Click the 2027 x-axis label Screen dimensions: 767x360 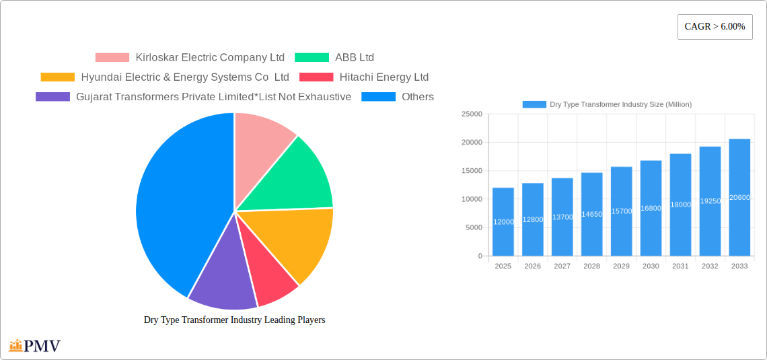(x=562, y=266)
